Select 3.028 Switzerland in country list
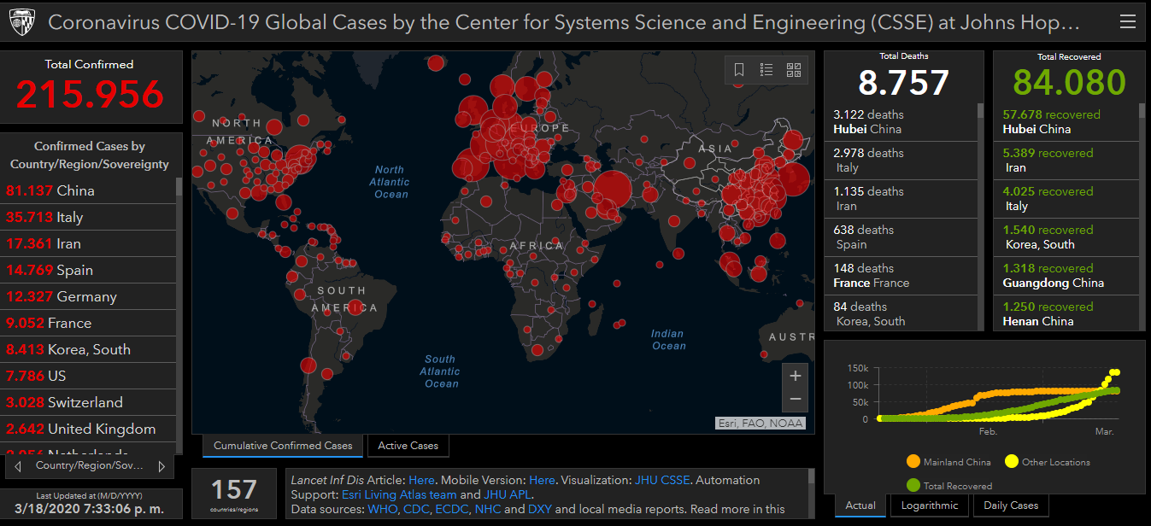The width and height of the screenshot is (1151, 526). point(89,402)
